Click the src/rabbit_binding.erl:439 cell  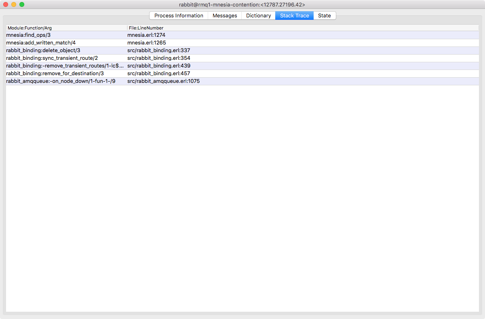(x=159, y=66)
